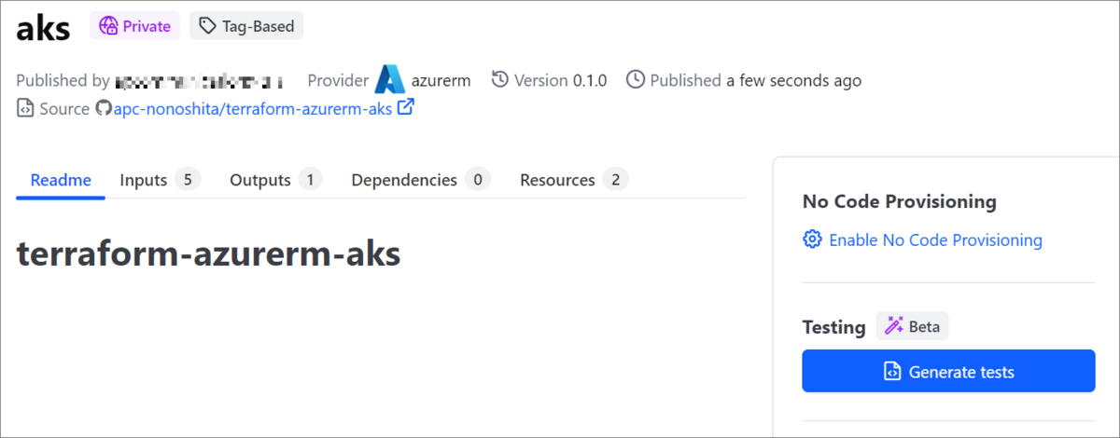The height and width of the screenshot is (438, 1120).
Task: Click the Source code file icon
Action: (x=25, y=109)
